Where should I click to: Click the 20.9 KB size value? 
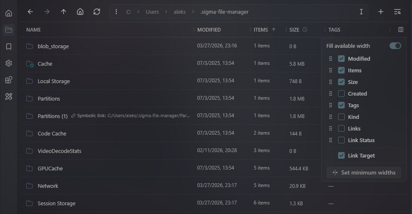[297, 186]
